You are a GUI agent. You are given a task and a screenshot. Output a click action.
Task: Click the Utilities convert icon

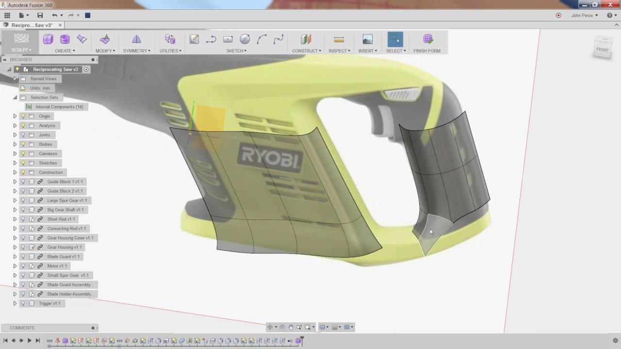point(170,39)
